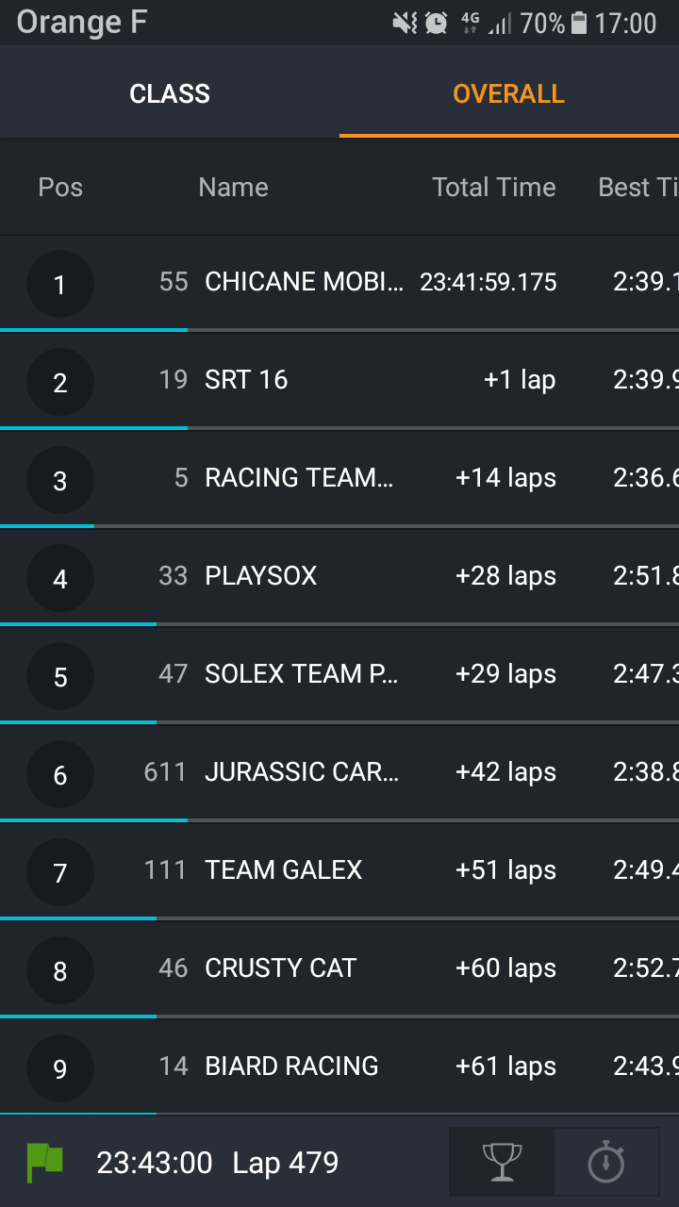Open CHICANE MOBI team row
The image size is (679, 1207).
(304, 282)
